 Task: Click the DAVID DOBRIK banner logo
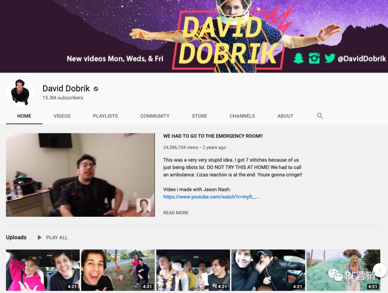pyautogui.click(x=228, y=41)
